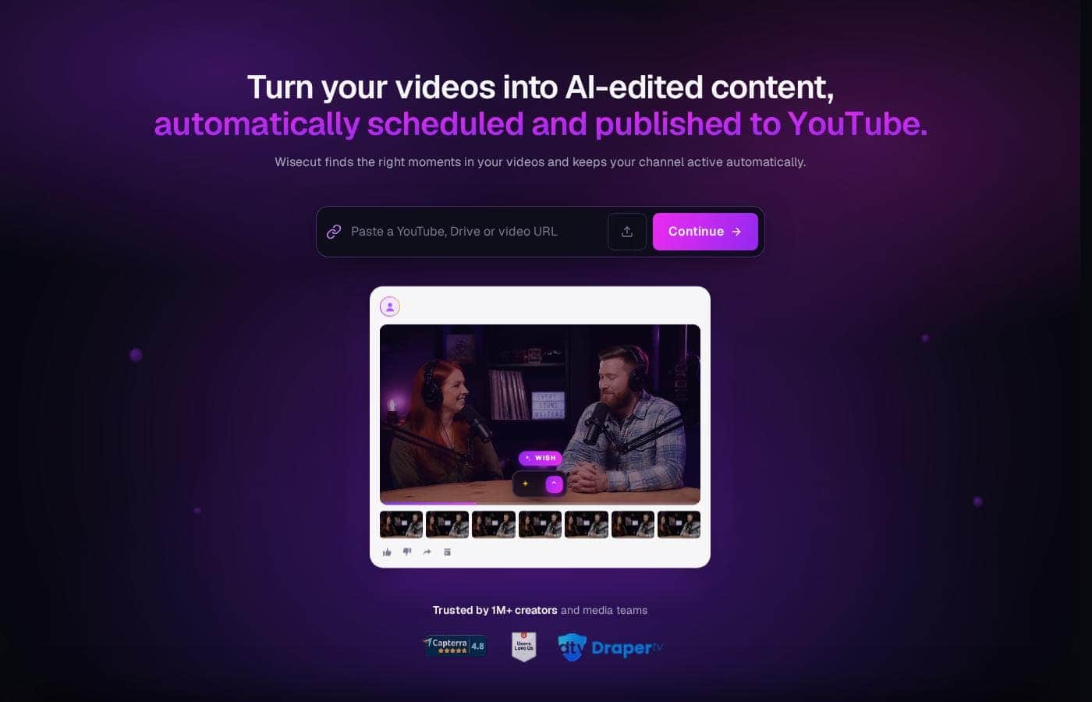Image resolution: width=1092 pixels, height=702 pixels.
Task: Click the share arrow icon
Action: point(427,552)
